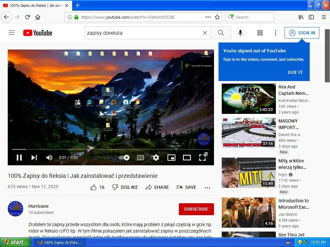Click the red SUBSCRIBE button

[x=196, y=209]
